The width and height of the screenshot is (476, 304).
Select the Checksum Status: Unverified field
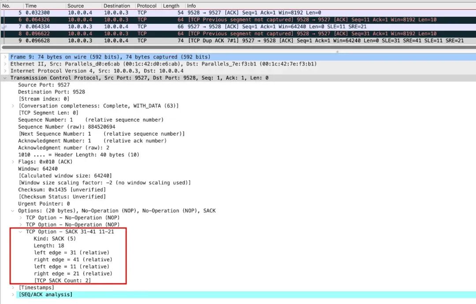click(x=62, y=196)
